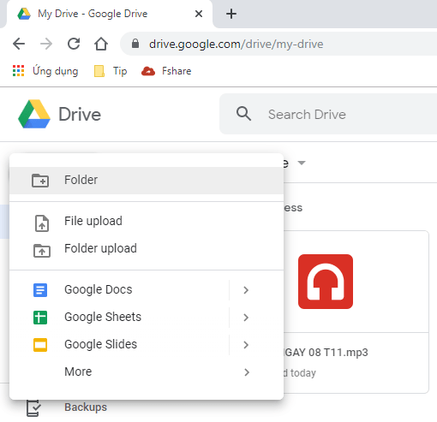Click the padlock site info icon
Viewport: 437px width, 422px height.
click(x=135, y=44)
